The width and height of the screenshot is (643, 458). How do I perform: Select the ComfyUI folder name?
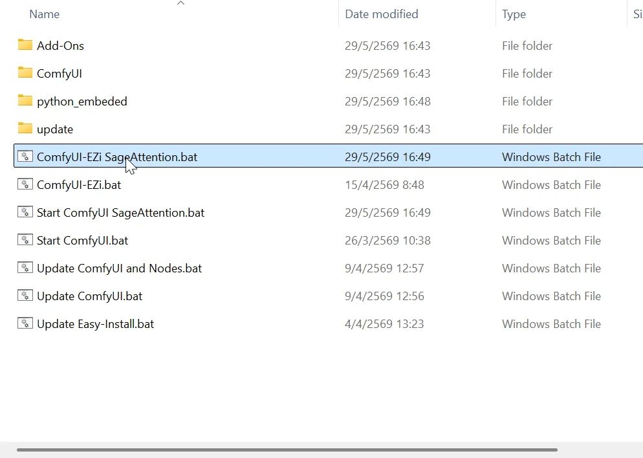(60, 74)
